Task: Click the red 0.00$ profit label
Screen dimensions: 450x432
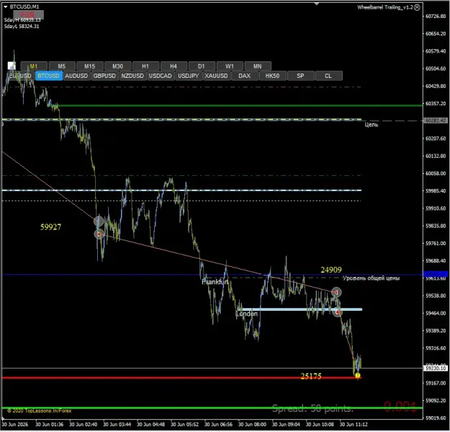Action: pos(400,407)
